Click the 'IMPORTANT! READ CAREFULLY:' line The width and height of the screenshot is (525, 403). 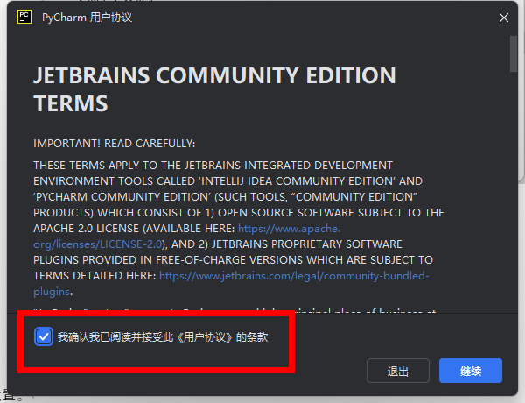point(114,144)
